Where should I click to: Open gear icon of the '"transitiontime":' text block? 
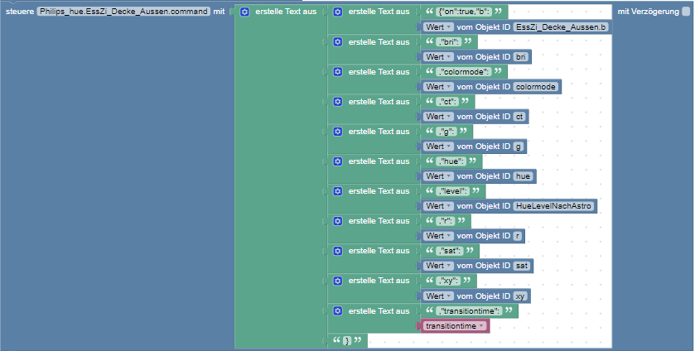point(338,311)
